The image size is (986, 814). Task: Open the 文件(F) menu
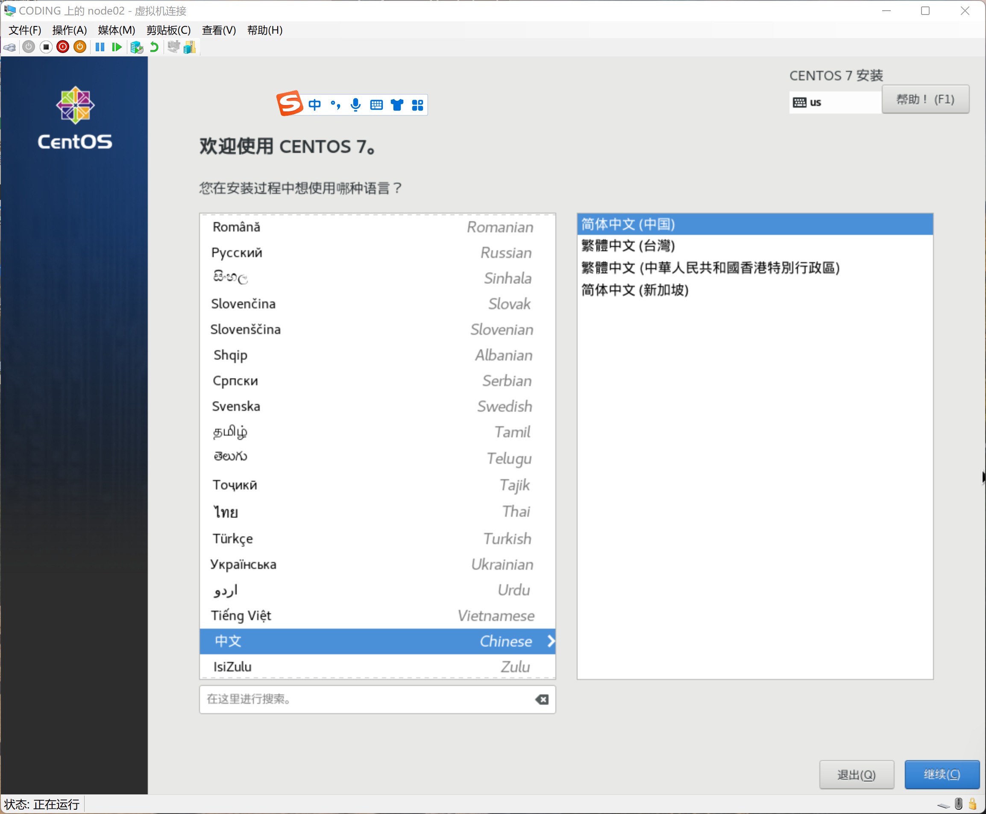[x=25, y=30]
